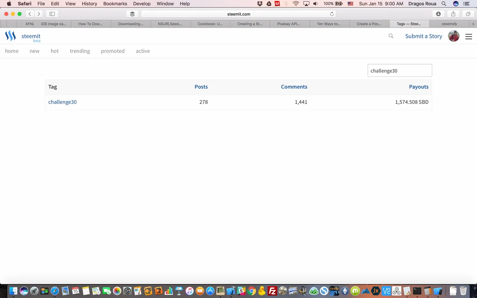Launch Siri from the Dock

click(x=24, y=291)
